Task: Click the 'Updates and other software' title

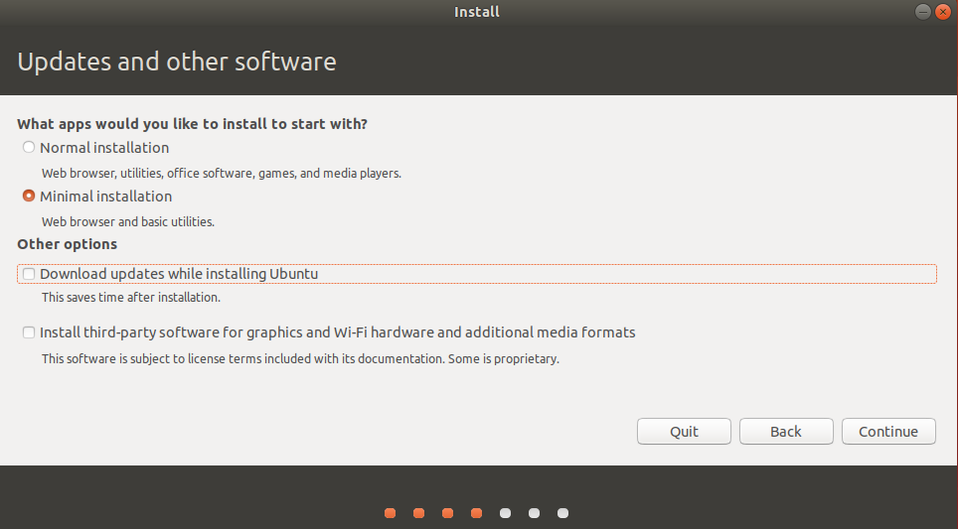Action: [177, 62]
